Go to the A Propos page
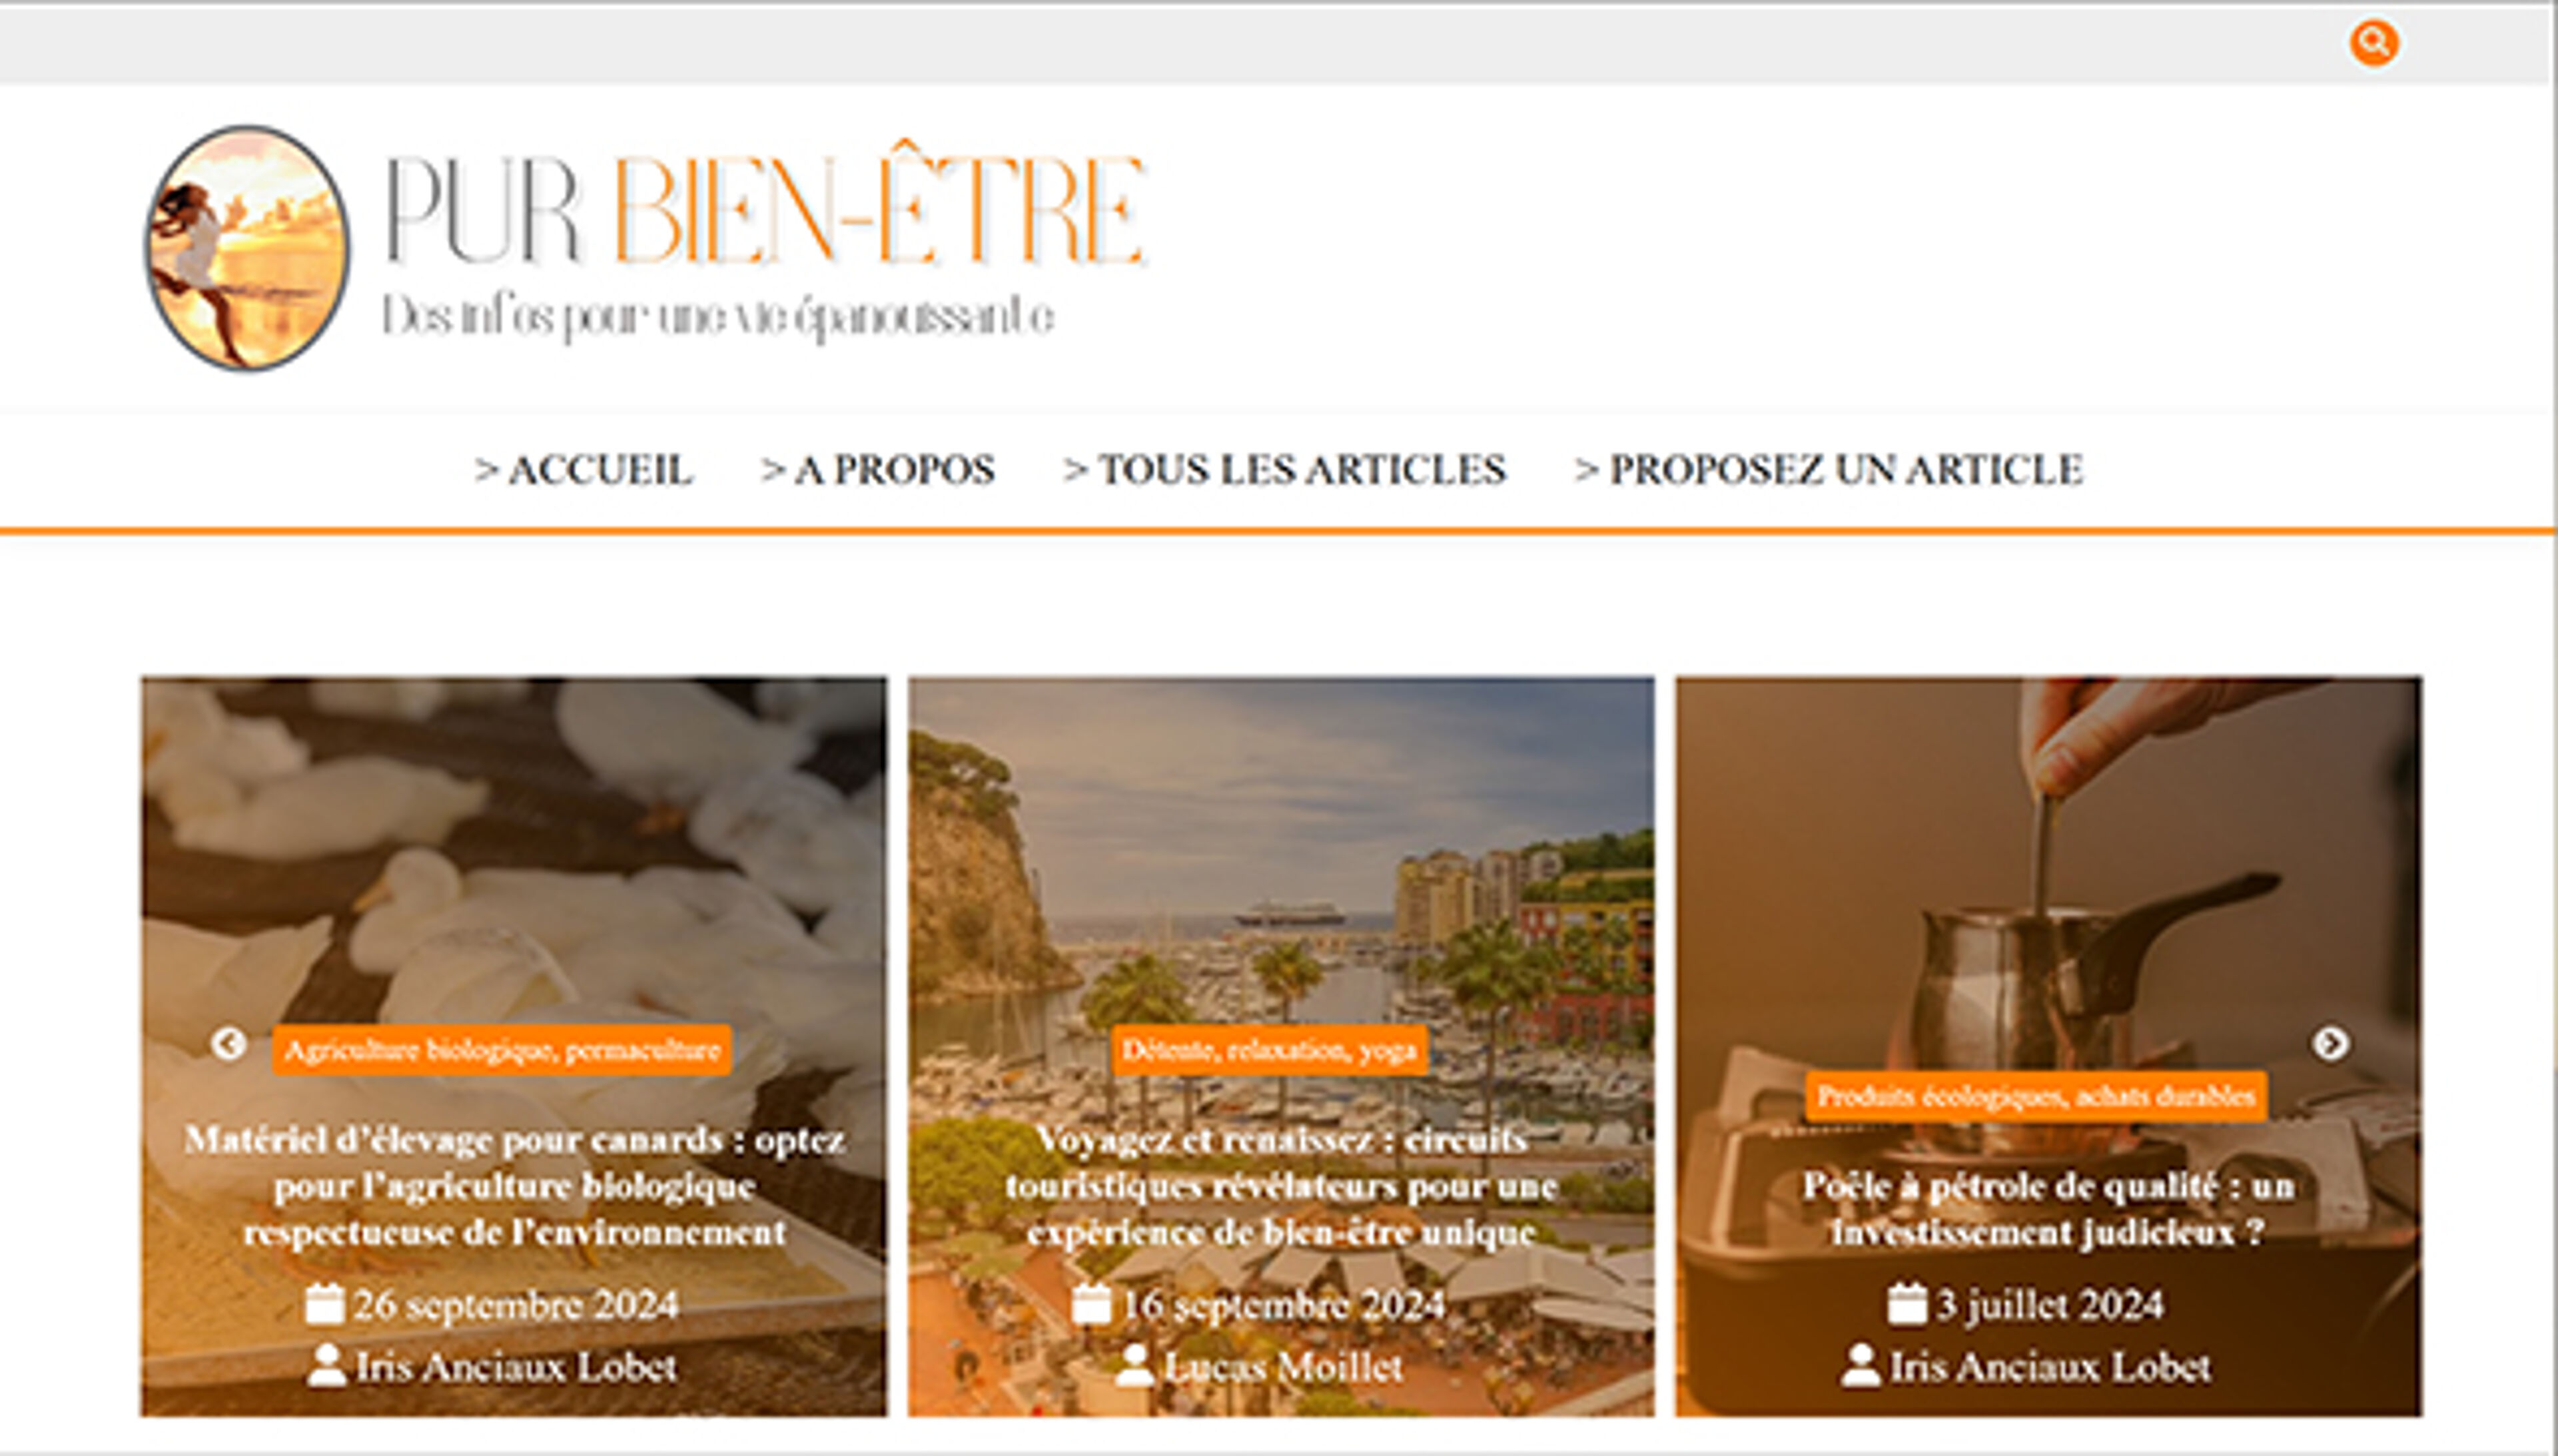The image size is (2558, 1456). click(x=878, y=469)
